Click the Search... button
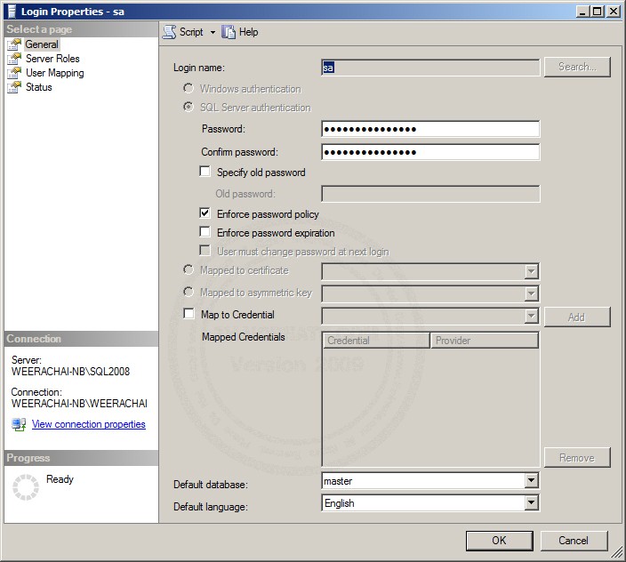This screenshot has width=626, height=562. pos(577,67)
